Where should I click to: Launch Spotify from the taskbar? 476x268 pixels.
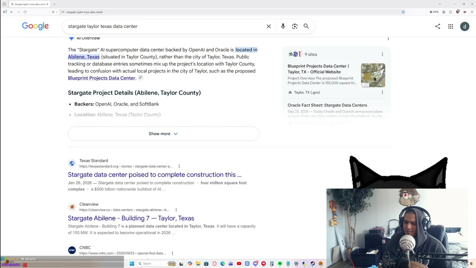click(280, 264)
